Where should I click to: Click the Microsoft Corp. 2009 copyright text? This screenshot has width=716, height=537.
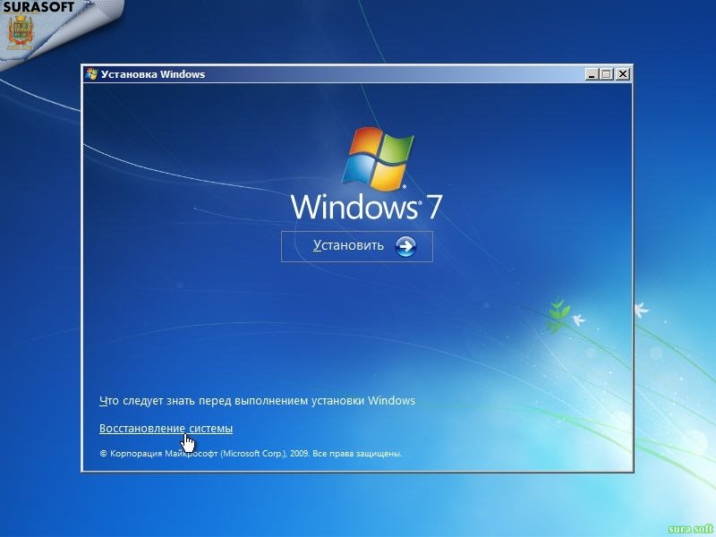pyautogui.click(x=251, y=454)
